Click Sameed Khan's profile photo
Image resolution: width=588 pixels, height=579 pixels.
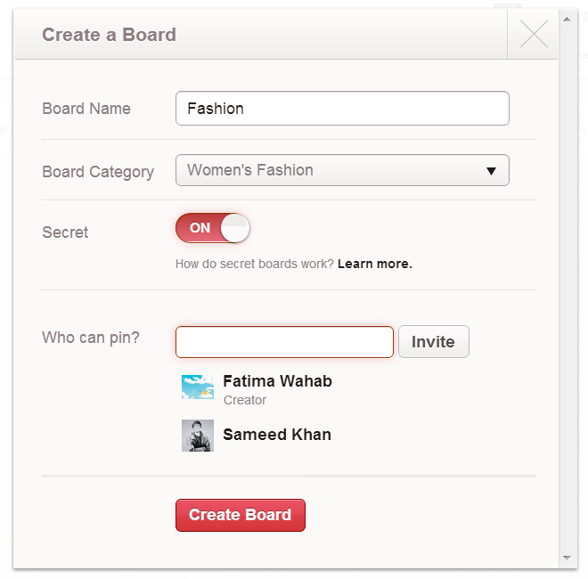(x=198, y=436)
